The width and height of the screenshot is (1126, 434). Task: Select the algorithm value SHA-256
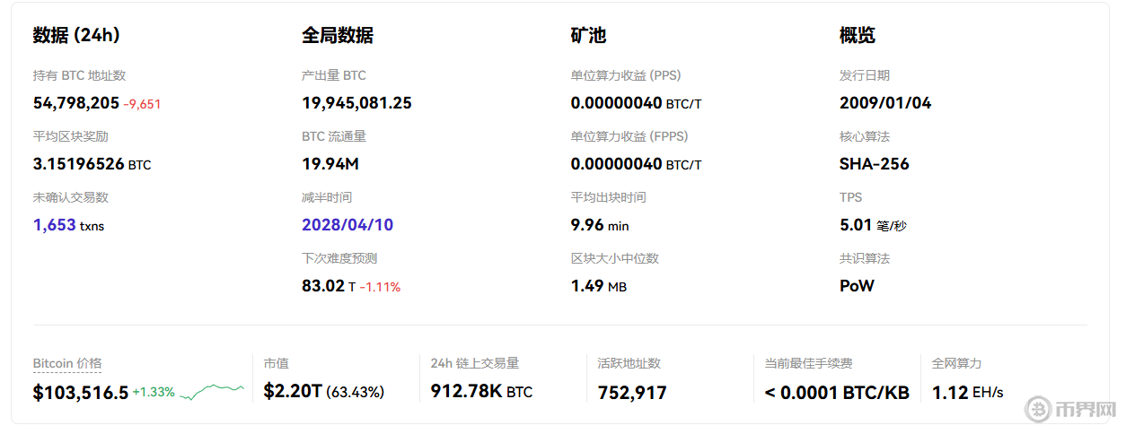tap(875, 164)
